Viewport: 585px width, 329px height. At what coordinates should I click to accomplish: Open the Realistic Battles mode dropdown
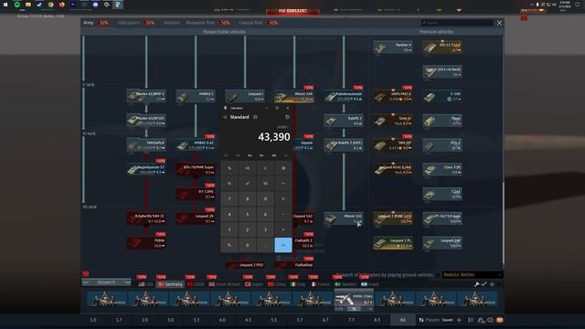(472, 275)
